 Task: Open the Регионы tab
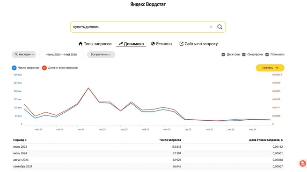point(161,44)
